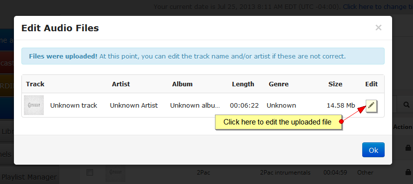Click the 2Pac row album art thumbnail
Screen dimensions: 413x184
pos(115,173)
